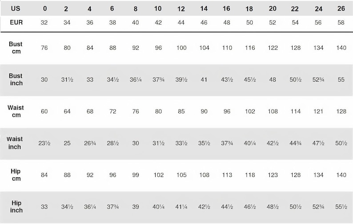Click waist inch value 23½
The width and height of the screenshot is (353, 224).
(x=44, y=143)
